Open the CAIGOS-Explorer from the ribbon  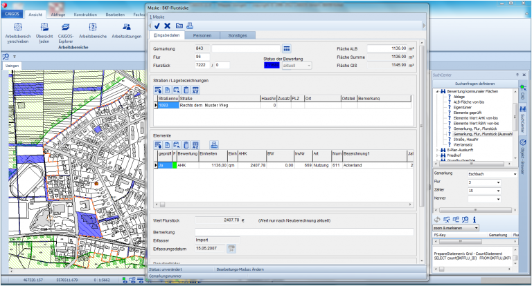click(66, 26)
